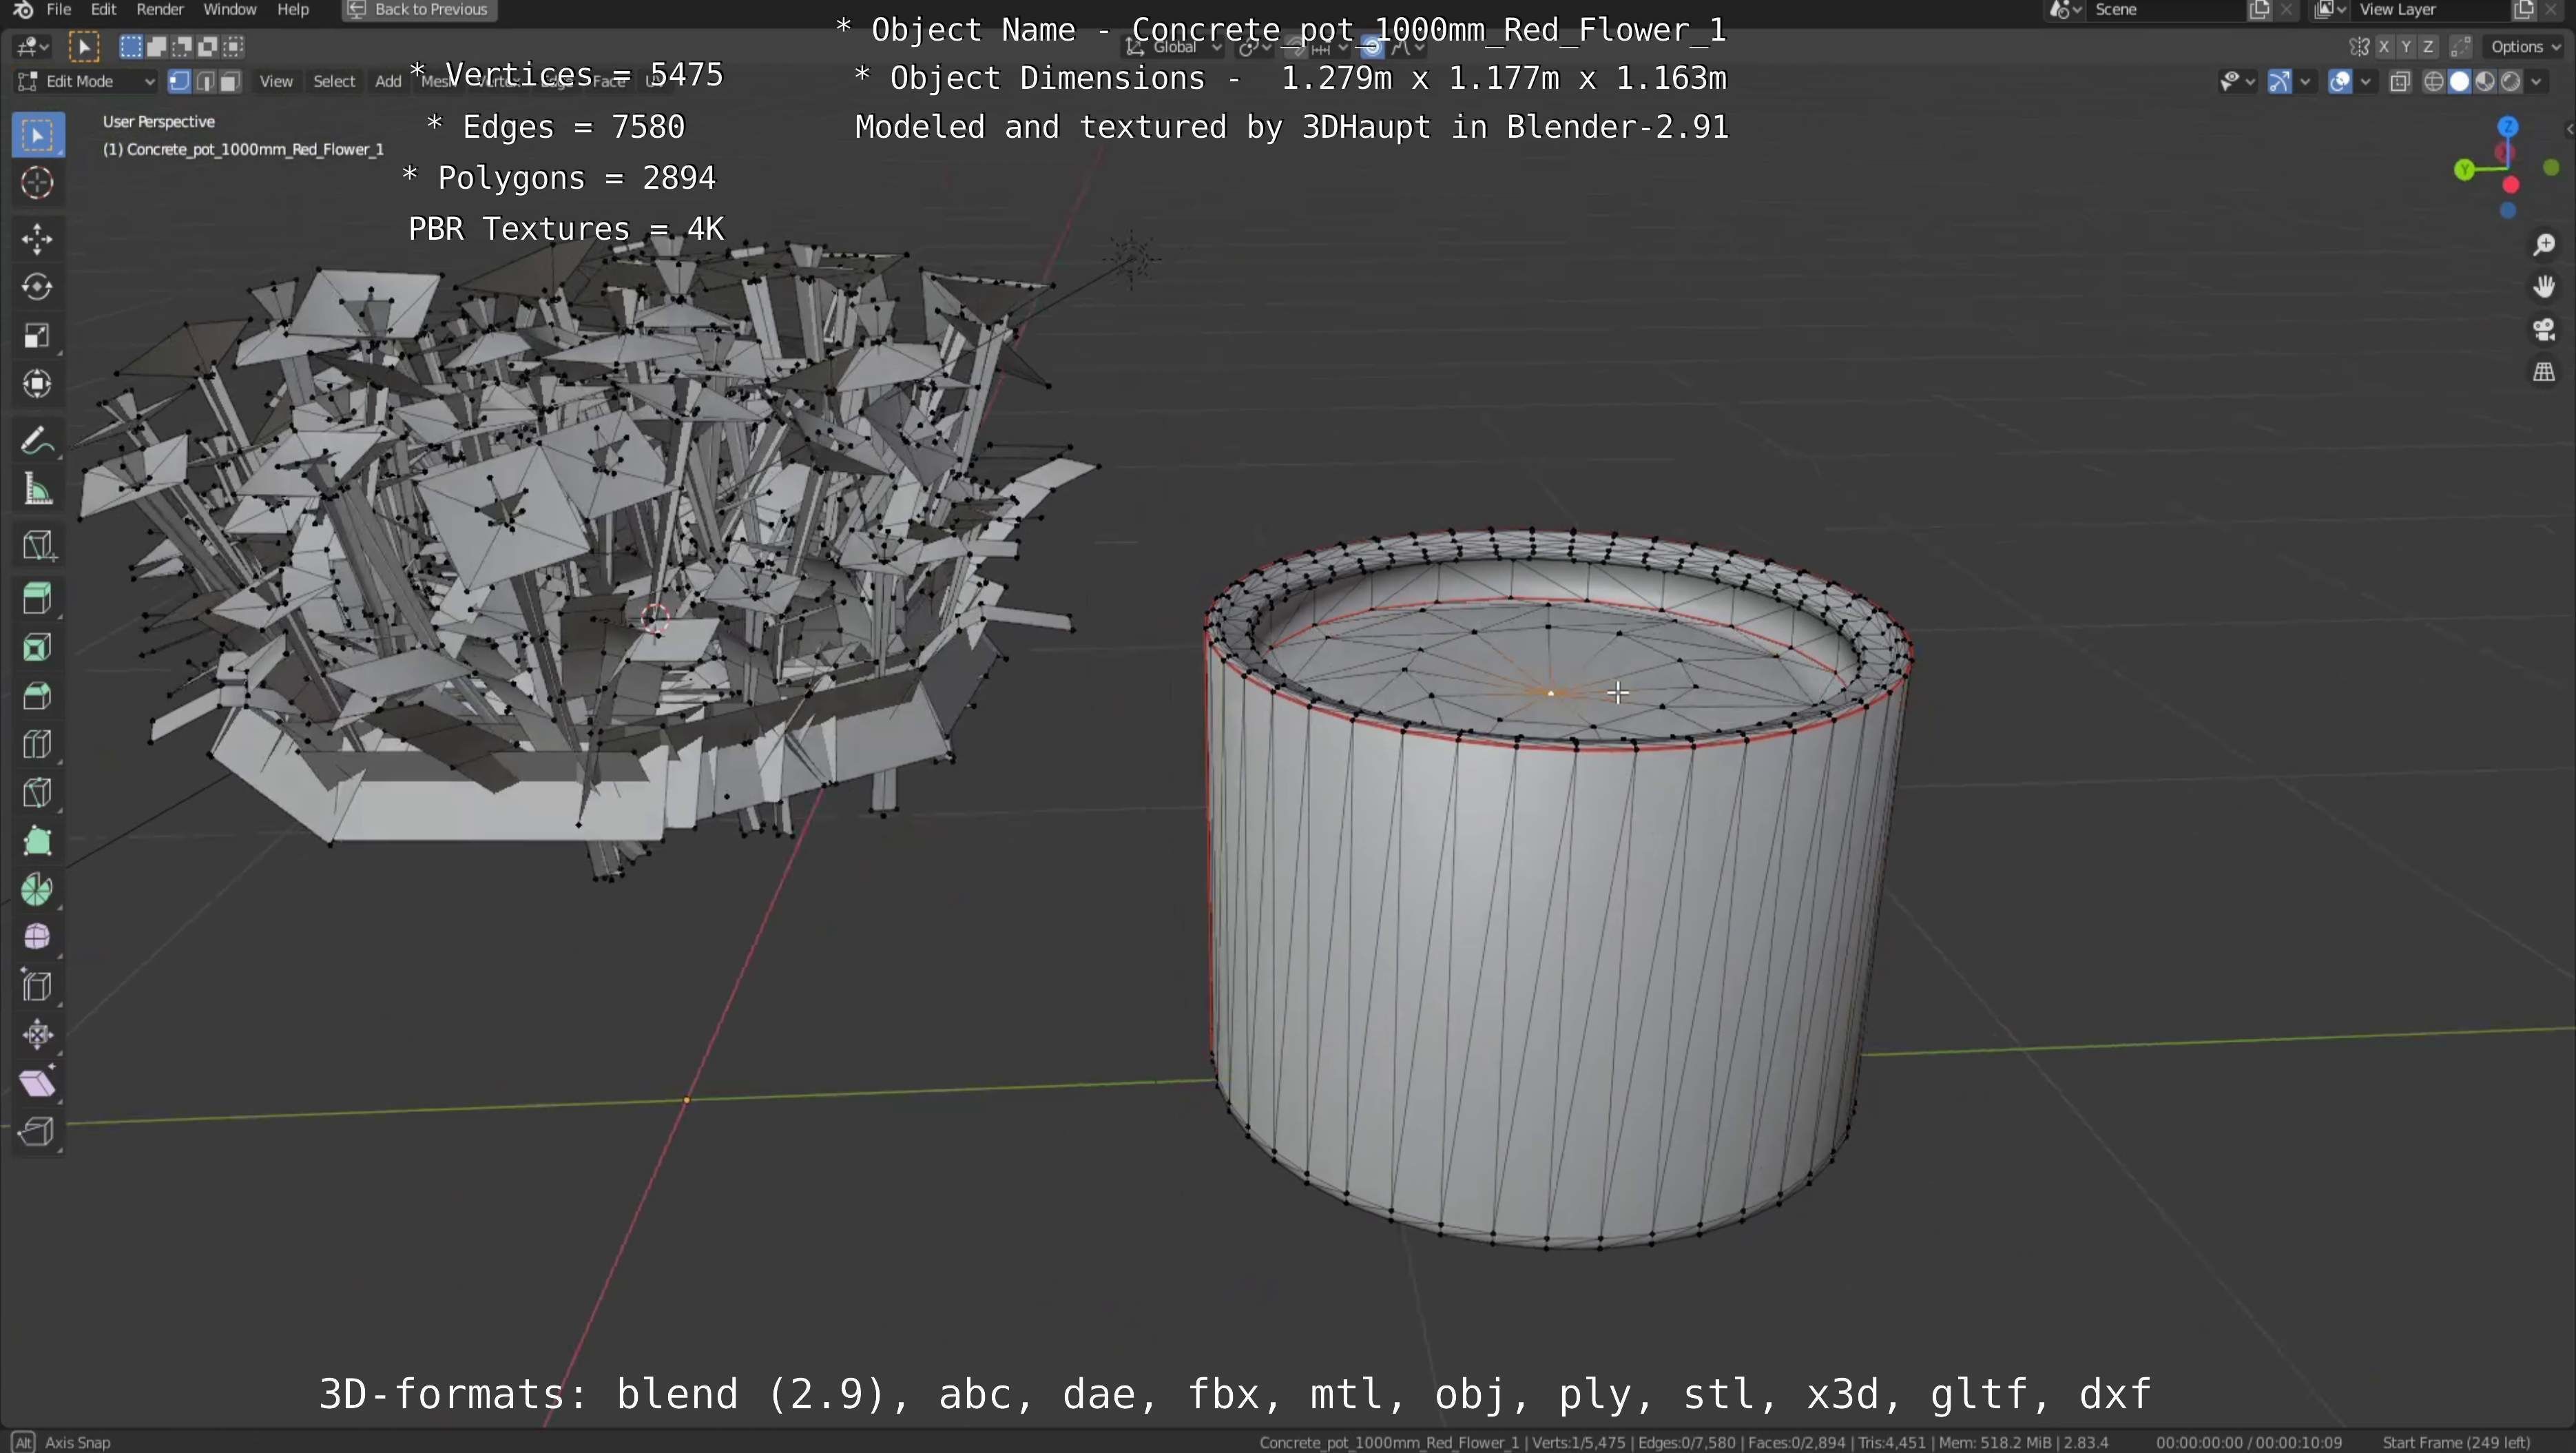Expand the sidebar with arrow
Image resolution: width=2576 pixels, height=1453 pixels.
pos(2569,128)
